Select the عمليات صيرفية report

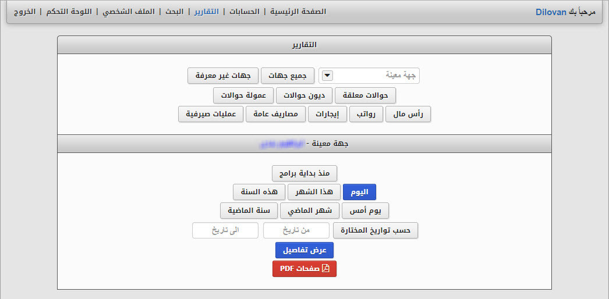click(x=211, y=115)
